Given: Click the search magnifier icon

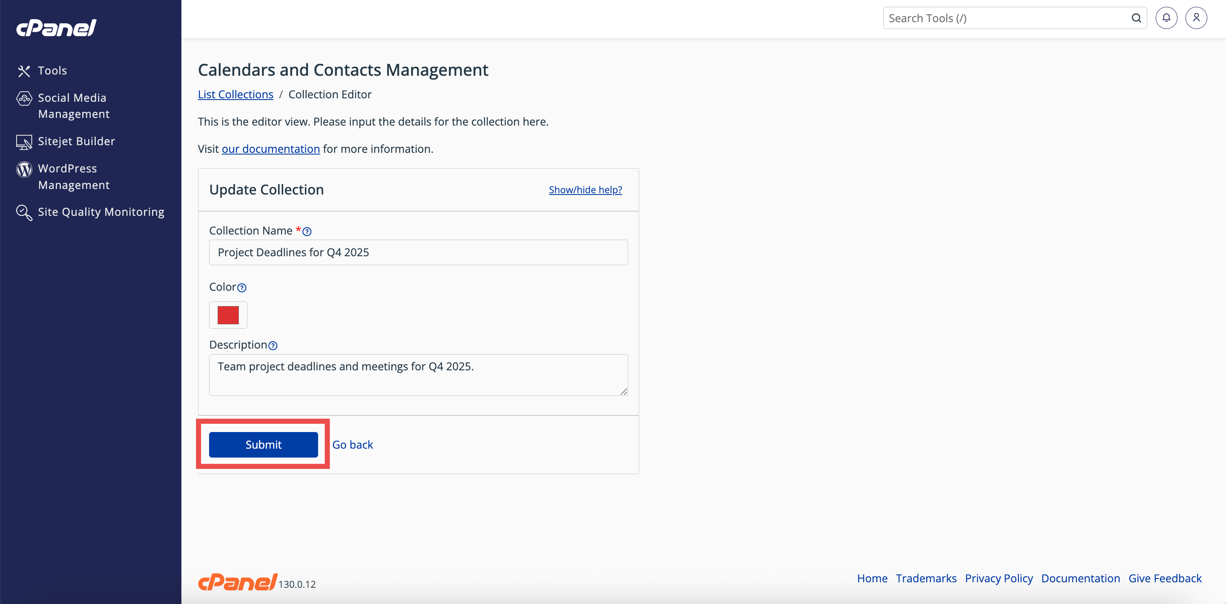Looking at the screenshot, I should (1136, 18).
